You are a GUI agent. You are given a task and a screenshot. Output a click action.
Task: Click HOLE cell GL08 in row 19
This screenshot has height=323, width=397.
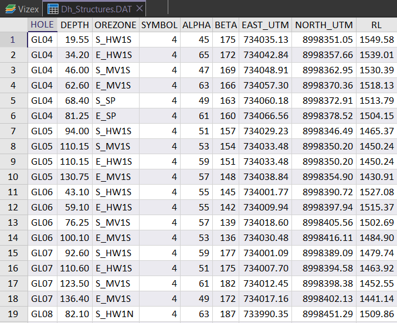click(x=42, y=314)
